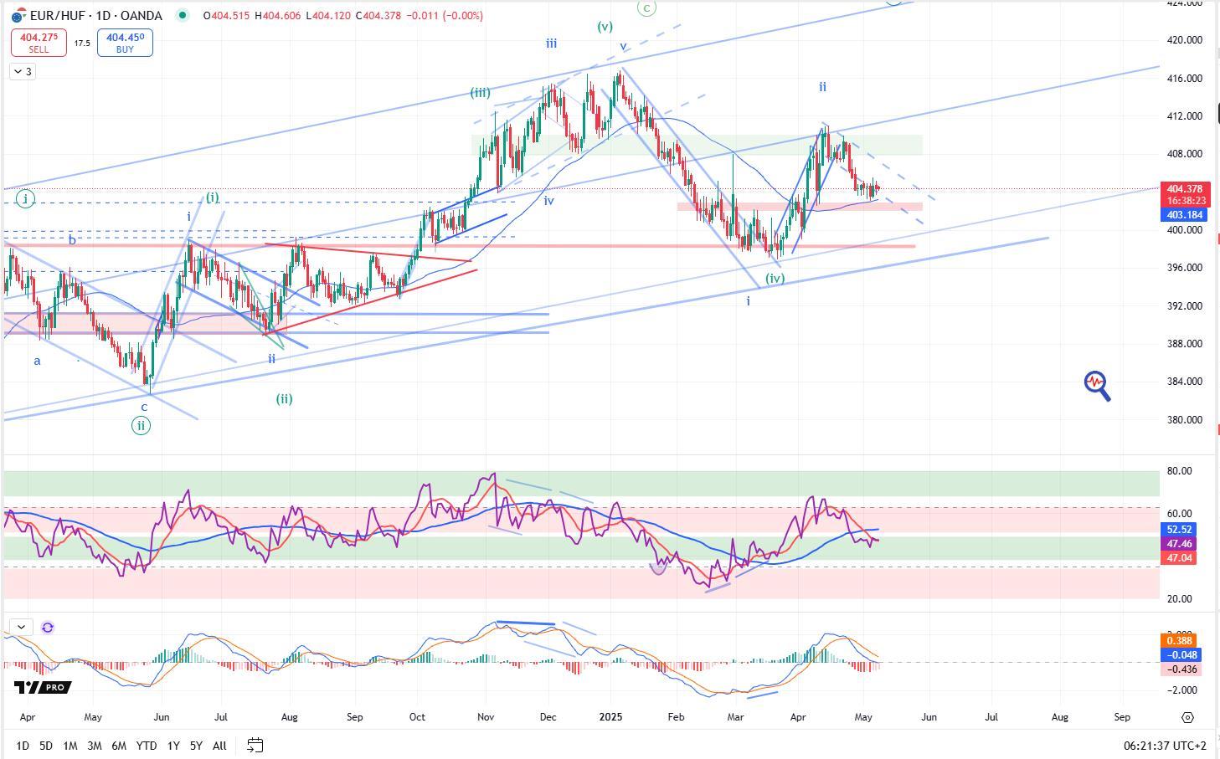Switch to the YTD time range
1220x759 pixels.
click(x=146, y=746)
